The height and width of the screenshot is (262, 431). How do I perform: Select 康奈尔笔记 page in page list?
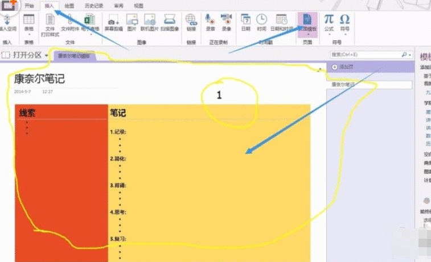(x=369, y=85)
